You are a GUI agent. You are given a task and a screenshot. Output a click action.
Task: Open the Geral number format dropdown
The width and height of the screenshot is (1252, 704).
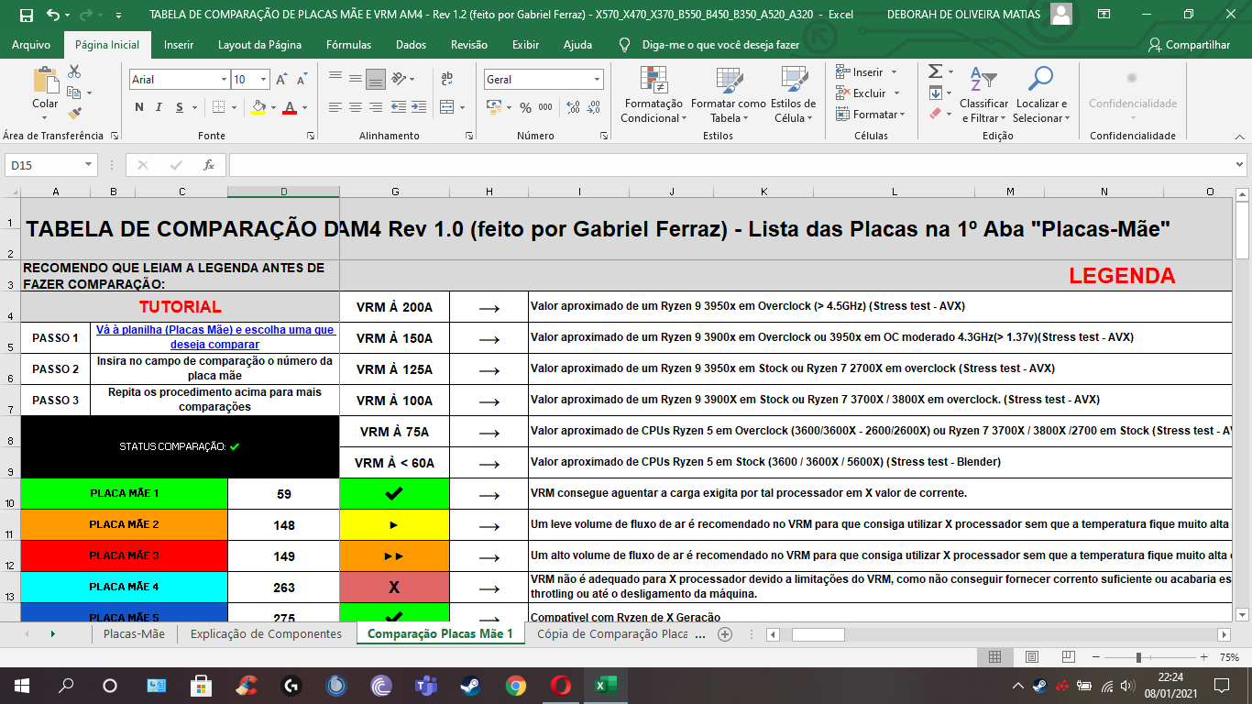tap(597, 80)
